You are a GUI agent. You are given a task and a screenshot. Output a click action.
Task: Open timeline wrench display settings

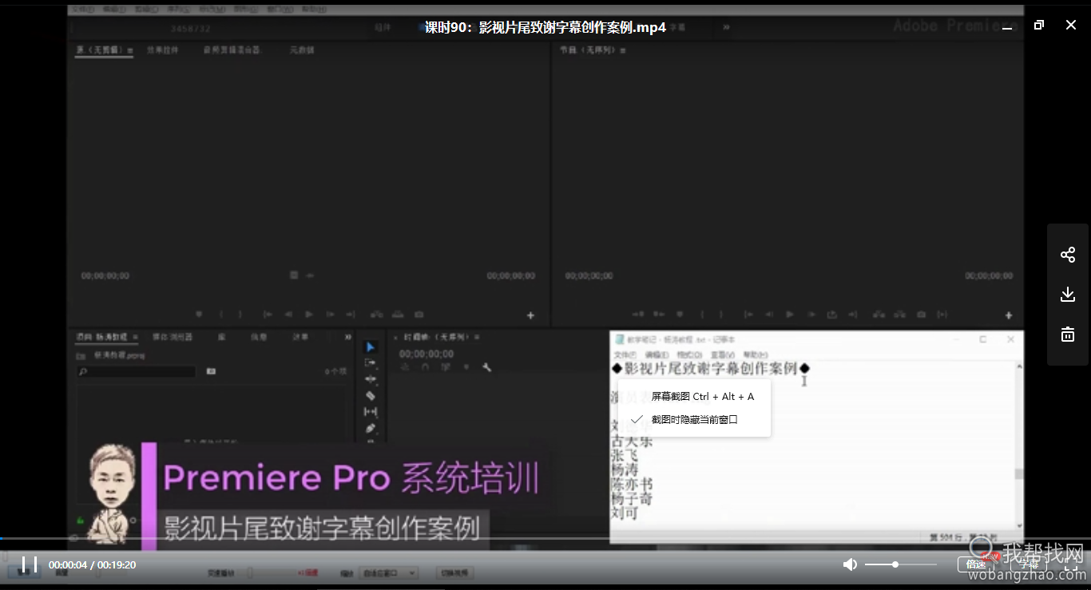coord(486,367)
